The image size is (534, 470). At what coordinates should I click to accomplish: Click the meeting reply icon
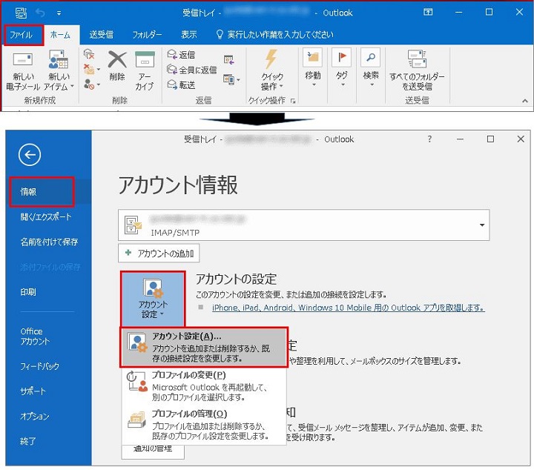click(229, 60)
